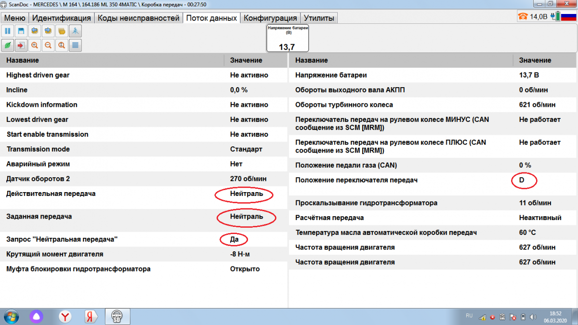Select the steering wheel switch МИНУС row

click(x=433, y=124)
